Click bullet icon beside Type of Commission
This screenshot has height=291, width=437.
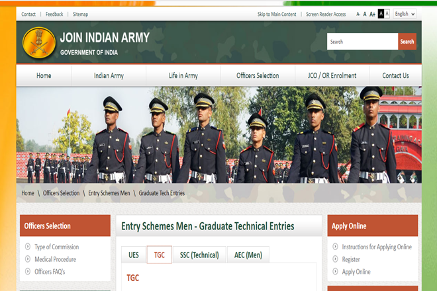(x=28, y=247)
